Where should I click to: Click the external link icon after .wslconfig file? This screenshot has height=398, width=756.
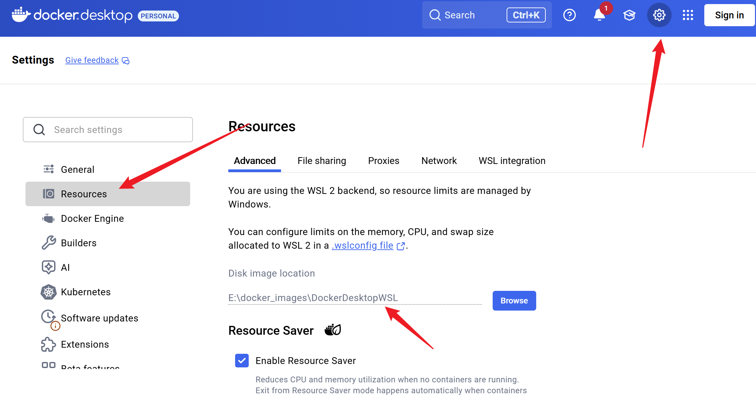click(x=401, y=246)
